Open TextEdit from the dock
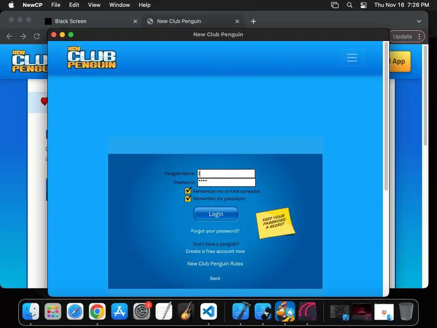Screen dimensions: 437x328 point(164,311)
